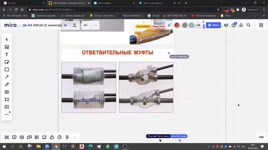Select the Pen drawing tool
268x150 pixels.
(7, 85)
